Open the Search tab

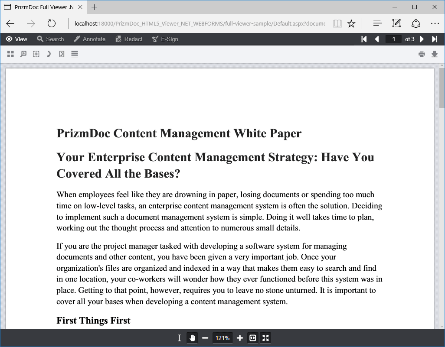tap(50, 39)
